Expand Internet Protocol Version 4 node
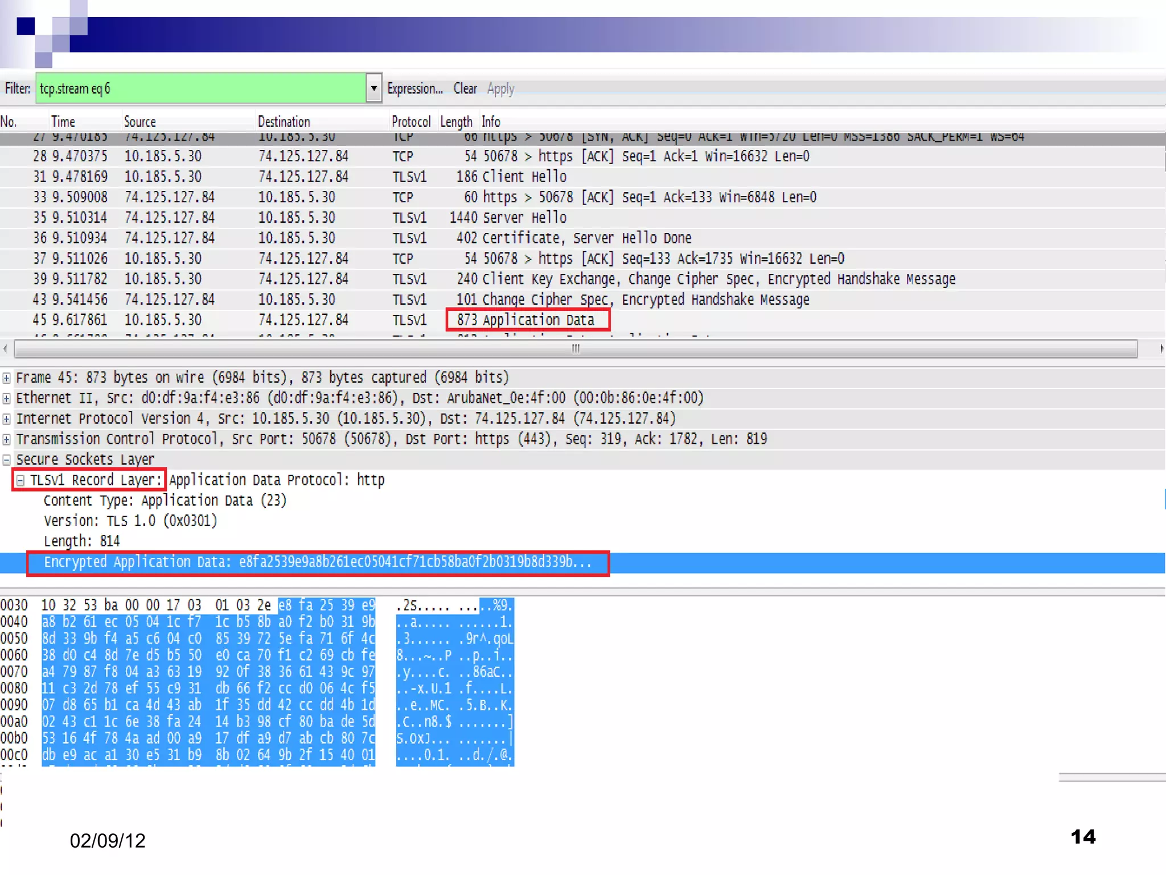 (x=6, y=419)
